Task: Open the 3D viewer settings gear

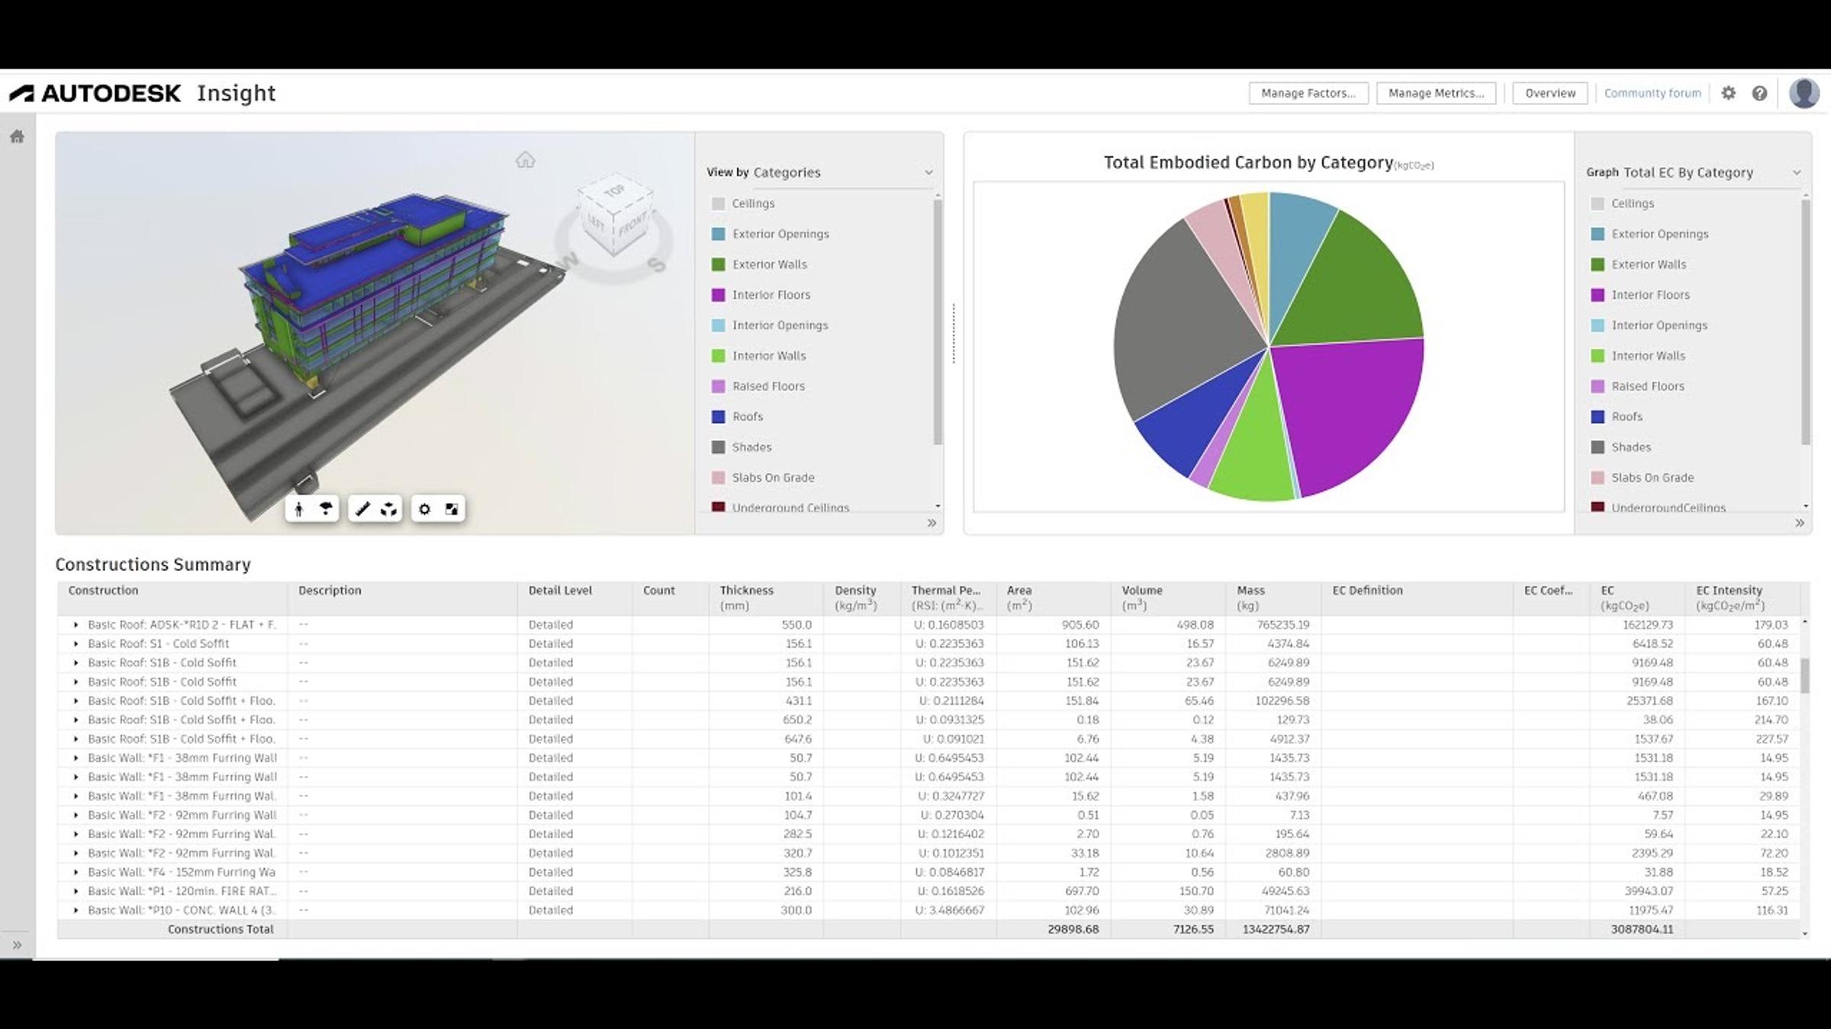Action: 425,509
